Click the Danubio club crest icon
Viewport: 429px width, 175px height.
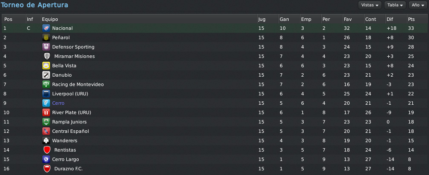[46, 75]
